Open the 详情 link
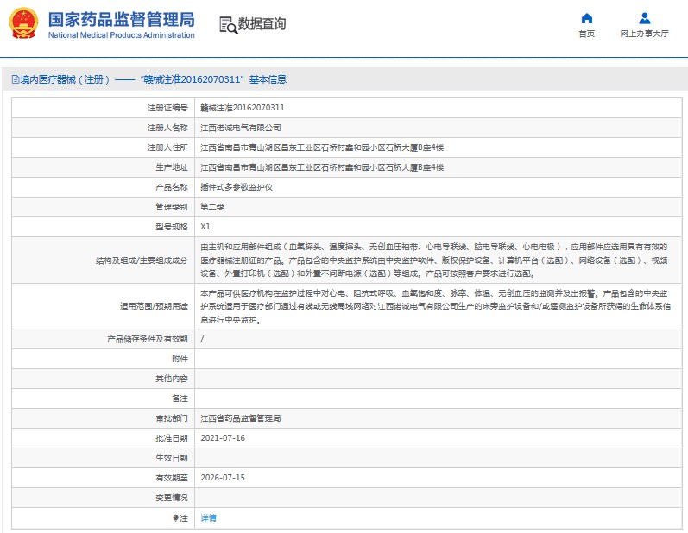Screen dimensions: 688x533 pos(208,517)
